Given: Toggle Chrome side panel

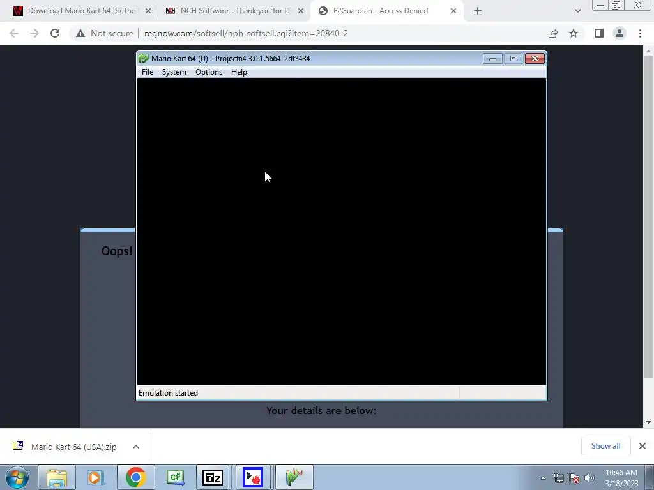Looking at the screenshot, I should coord(599,33).
